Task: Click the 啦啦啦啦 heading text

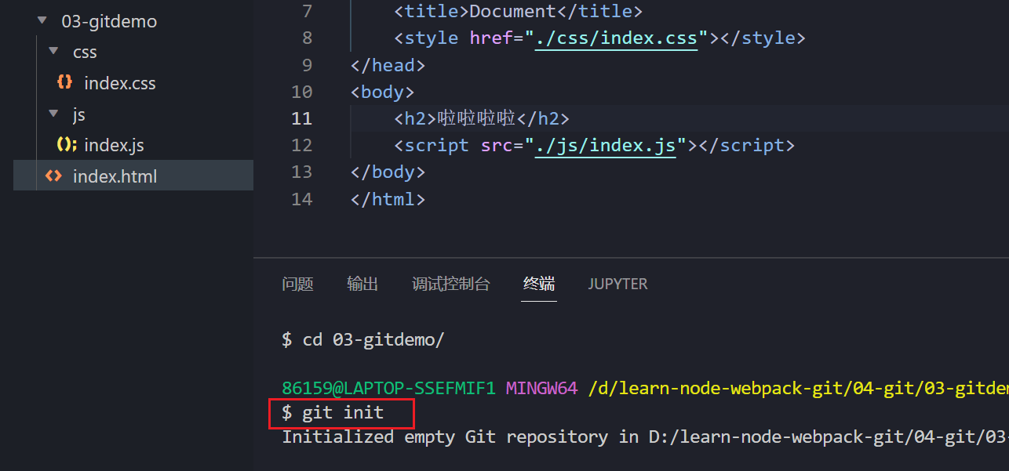Action: 476,118
